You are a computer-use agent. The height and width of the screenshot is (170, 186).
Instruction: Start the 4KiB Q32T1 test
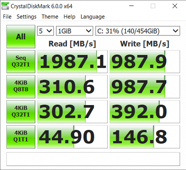[x=21, y=112]
